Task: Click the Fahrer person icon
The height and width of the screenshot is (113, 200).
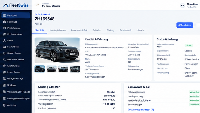Action: click(x=4, y=41)
